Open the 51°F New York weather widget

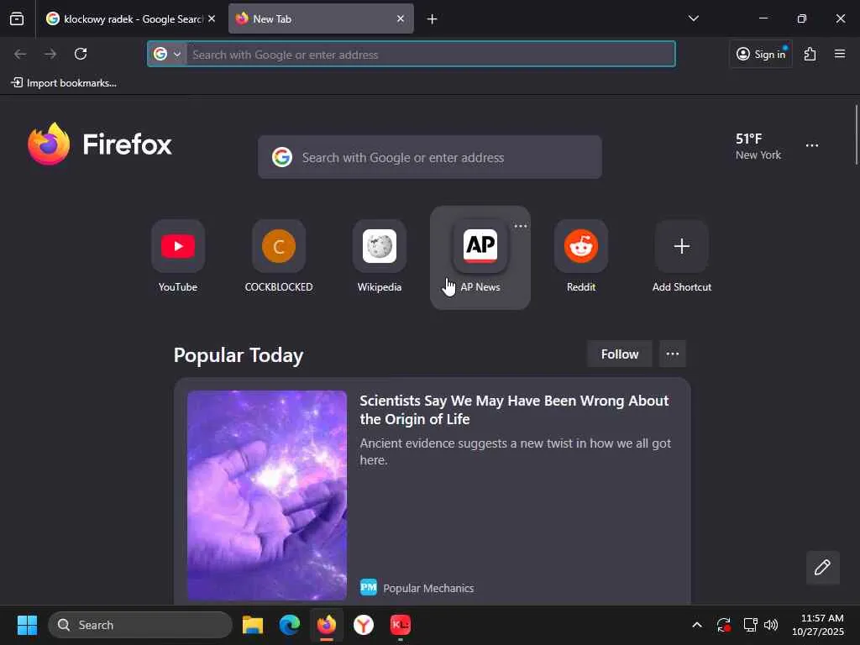[758, 146]
